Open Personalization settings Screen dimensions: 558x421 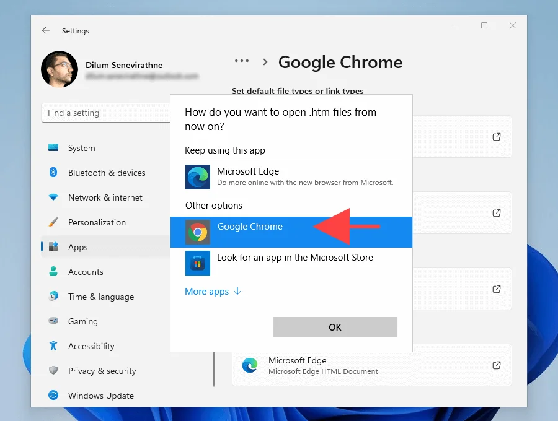(x=97, y=222)
